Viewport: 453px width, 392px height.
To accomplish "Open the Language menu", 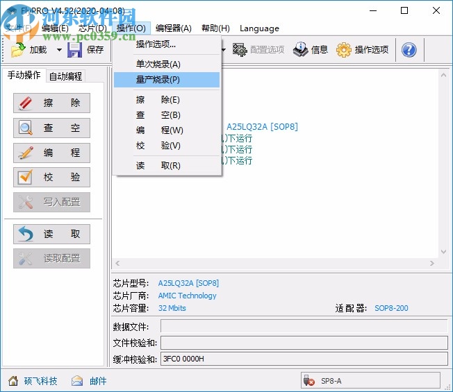I will click(259, 28).
